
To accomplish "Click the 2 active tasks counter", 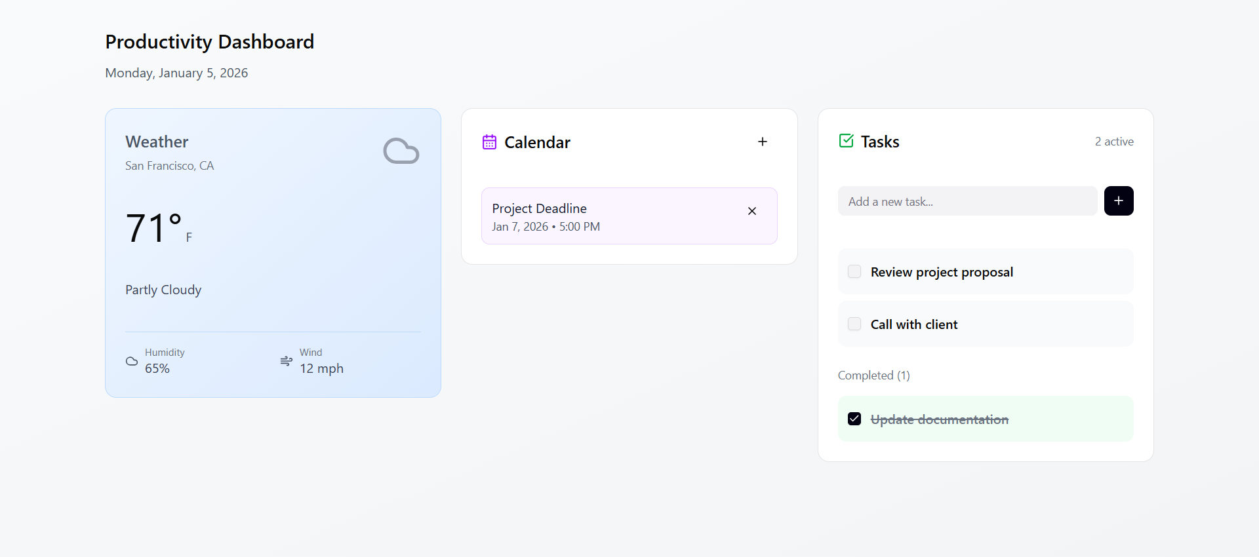I will point(1113,142).
